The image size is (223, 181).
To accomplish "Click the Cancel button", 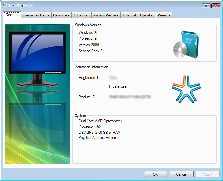I will 182,174.
